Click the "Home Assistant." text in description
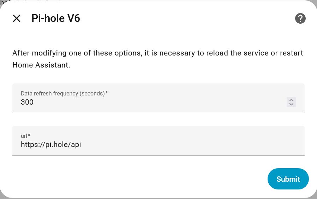The image size is (317, 199). (41, 65)
